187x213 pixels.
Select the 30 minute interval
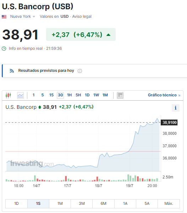pyautogui.click(x=60, y=95)
